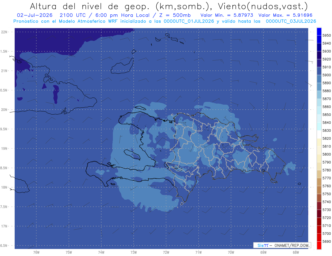332x256 pixels.
Task: Click the '72W' longitude label
Action: (166, 252)
